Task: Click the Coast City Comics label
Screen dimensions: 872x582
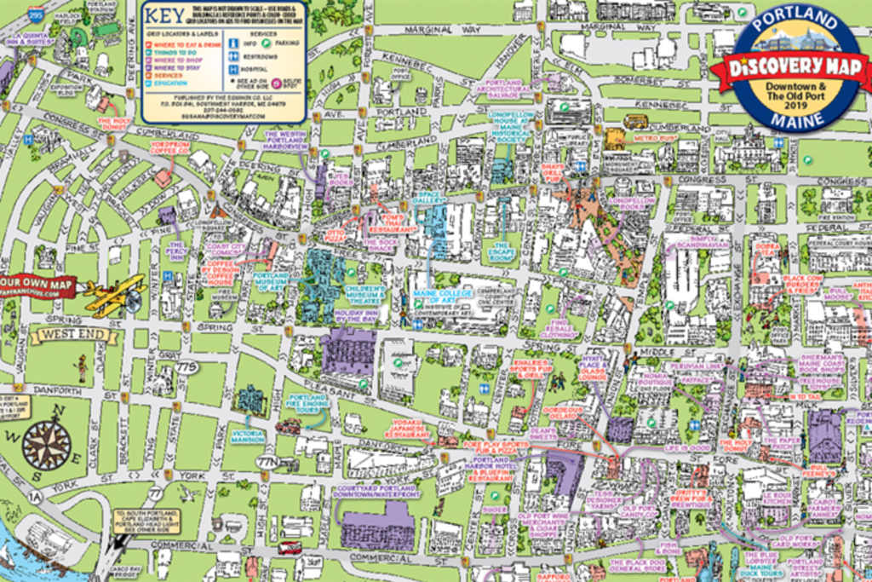Action: 226,249
